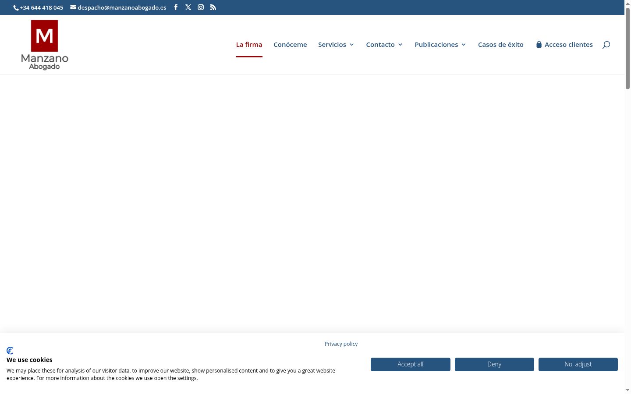Expand the Contacto submenu arrow
631x394 pixels.
(x=400, y=45)
